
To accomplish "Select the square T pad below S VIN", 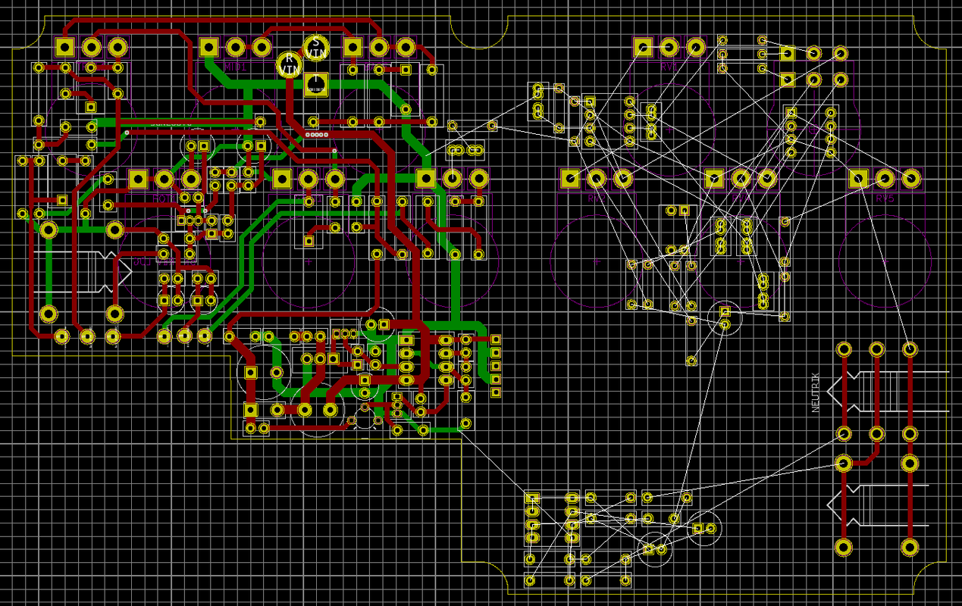I will 315,83.
